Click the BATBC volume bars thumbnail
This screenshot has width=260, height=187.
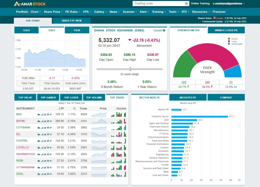119,121
